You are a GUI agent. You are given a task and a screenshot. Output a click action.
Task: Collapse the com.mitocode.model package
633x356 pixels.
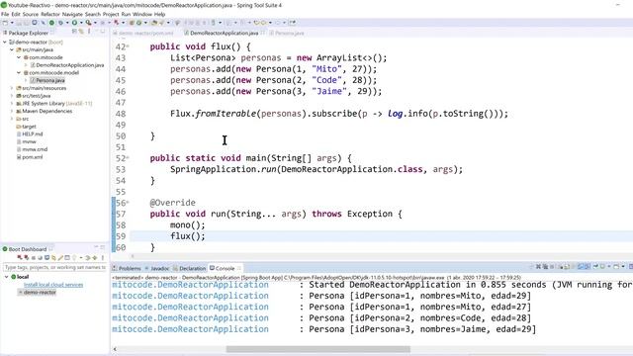(19, 72)
